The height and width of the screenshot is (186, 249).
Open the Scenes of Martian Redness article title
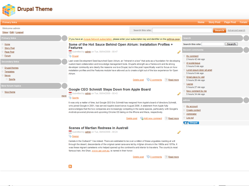pyautogui.click(x=98, y=128)
